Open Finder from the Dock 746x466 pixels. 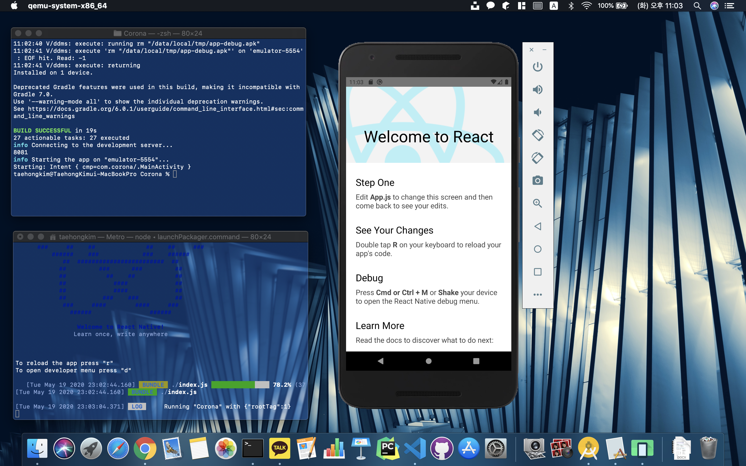(x=37, y=448)
